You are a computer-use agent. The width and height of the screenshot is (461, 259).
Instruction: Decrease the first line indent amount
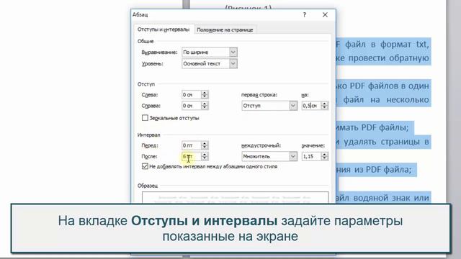[x=325, y=108]
